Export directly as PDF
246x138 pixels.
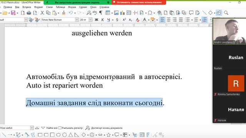pyautogui.click(x=23, y=13)
